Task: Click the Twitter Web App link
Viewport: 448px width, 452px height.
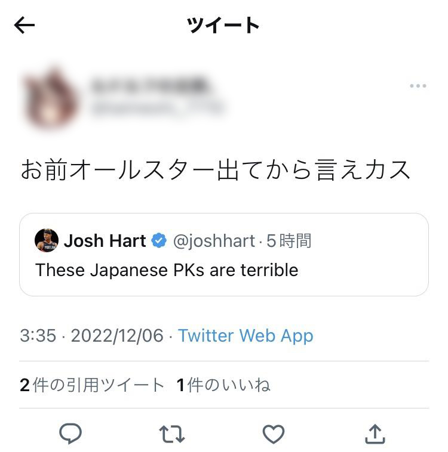Action: pos(246,336)
